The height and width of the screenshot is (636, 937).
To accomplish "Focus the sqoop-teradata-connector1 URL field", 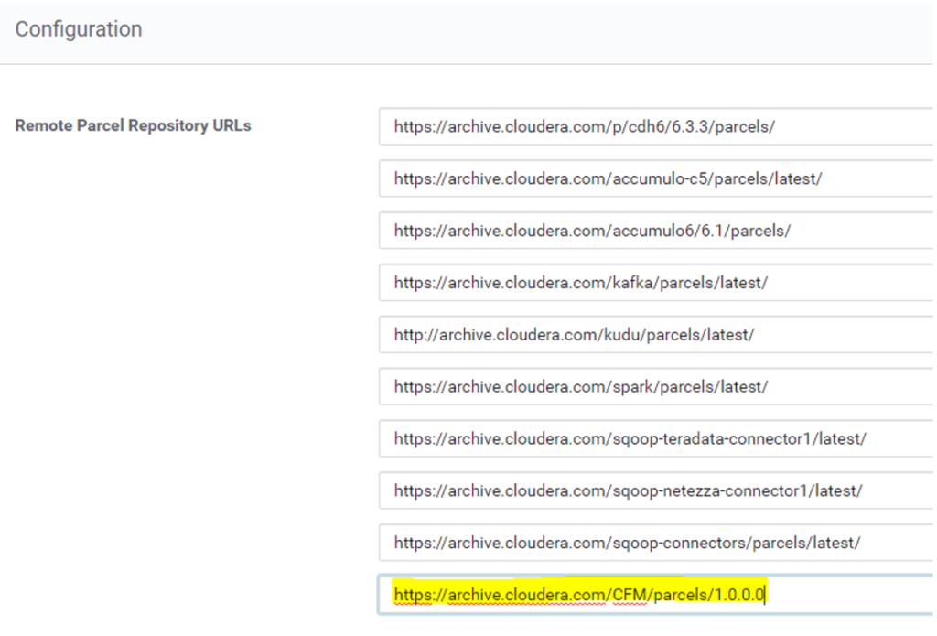I will pyautogui.click(x=656, y=438).
